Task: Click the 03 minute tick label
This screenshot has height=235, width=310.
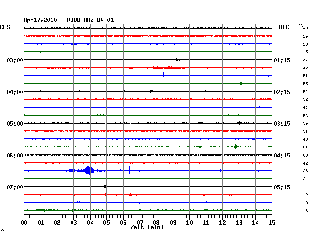Action: coord(73,223)
